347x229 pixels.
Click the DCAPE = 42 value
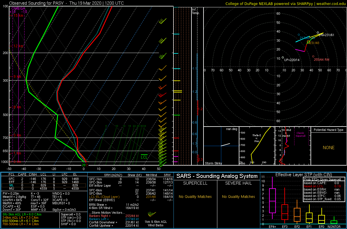pyautogui.click(x=11, y=206)
